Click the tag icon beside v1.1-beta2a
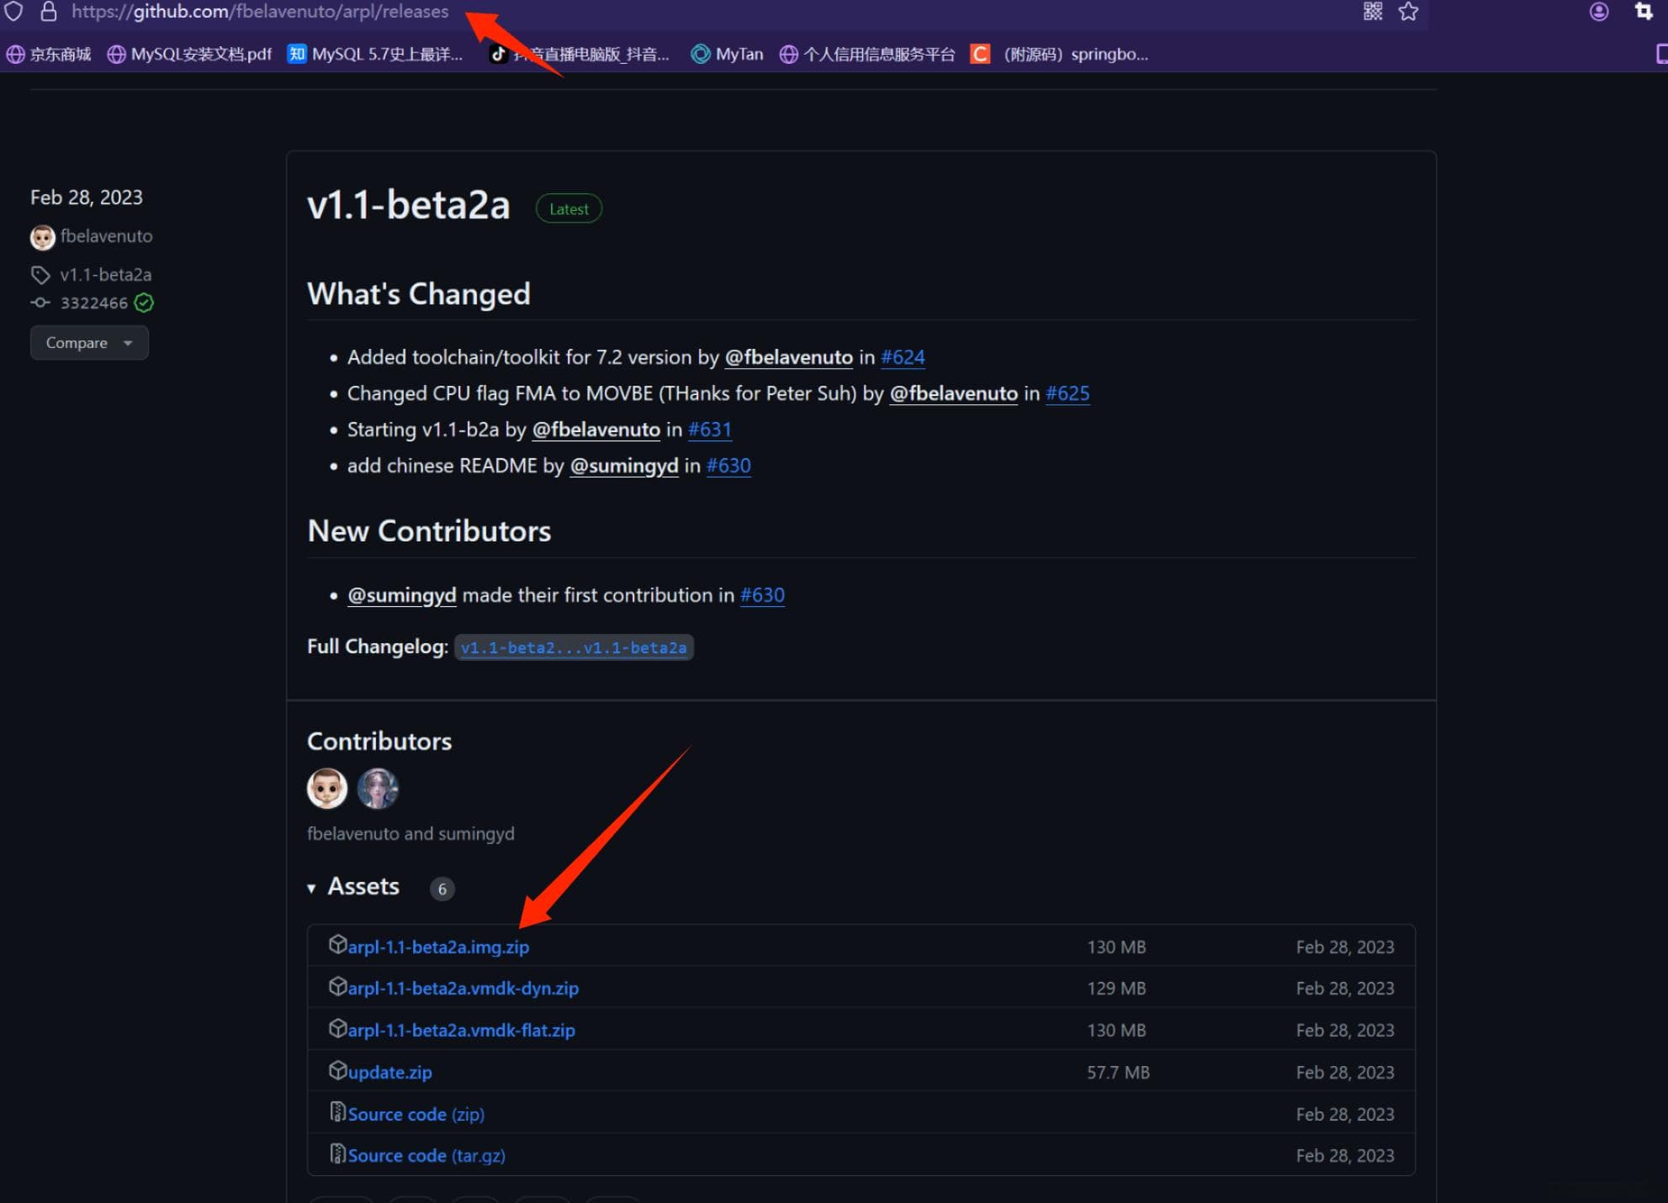 coord(40,275)
